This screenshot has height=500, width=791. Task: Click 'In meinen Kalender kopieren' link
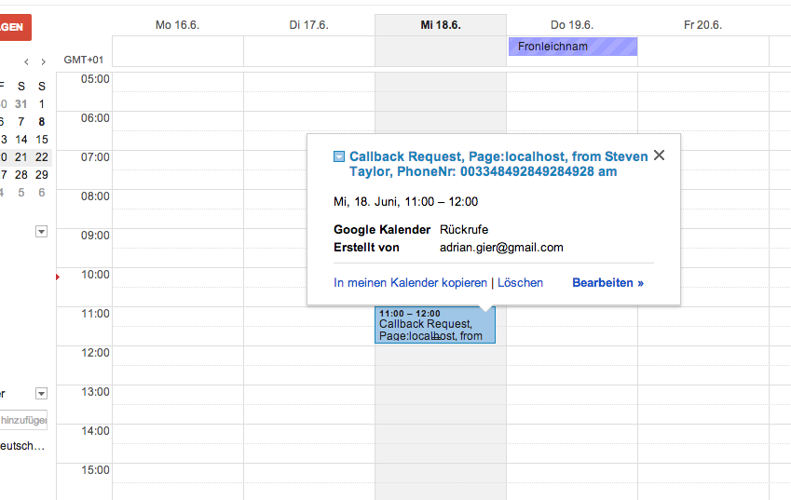[x=410, y=283]
